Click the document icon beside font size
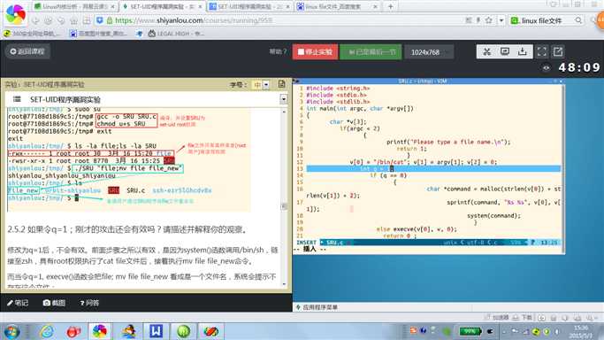The height and width of the screenshot is (340, 604). coord(281,84)
